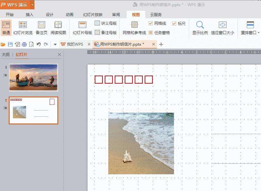
Task: Open Grid and Guides settings (网格和参考线)
Action: [134, 27]
